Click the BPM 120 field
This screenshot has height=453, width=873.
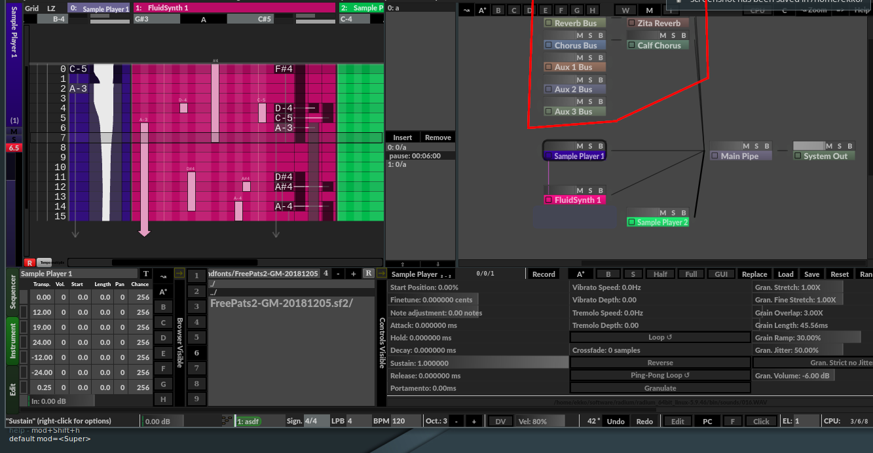pos(406,421)
